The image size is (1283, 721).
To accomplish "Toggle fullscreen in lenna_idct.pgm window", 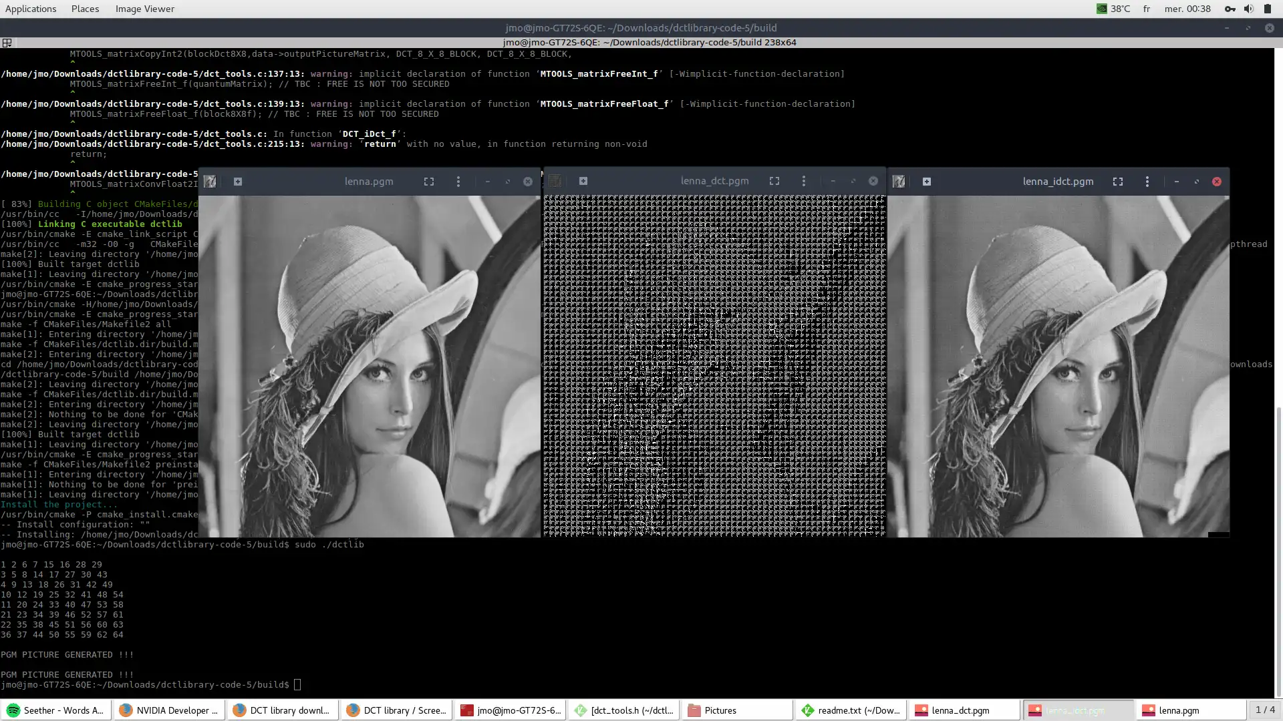I will click(1118, 182).
